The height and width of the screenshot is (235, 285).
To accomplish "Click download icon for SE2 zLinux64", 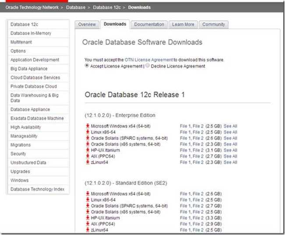I will point(88,230).
